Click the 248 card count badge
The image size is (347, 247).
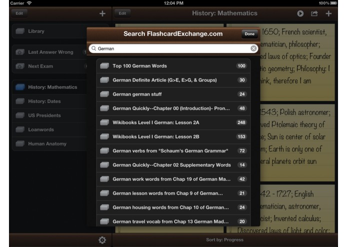(242, 122)
